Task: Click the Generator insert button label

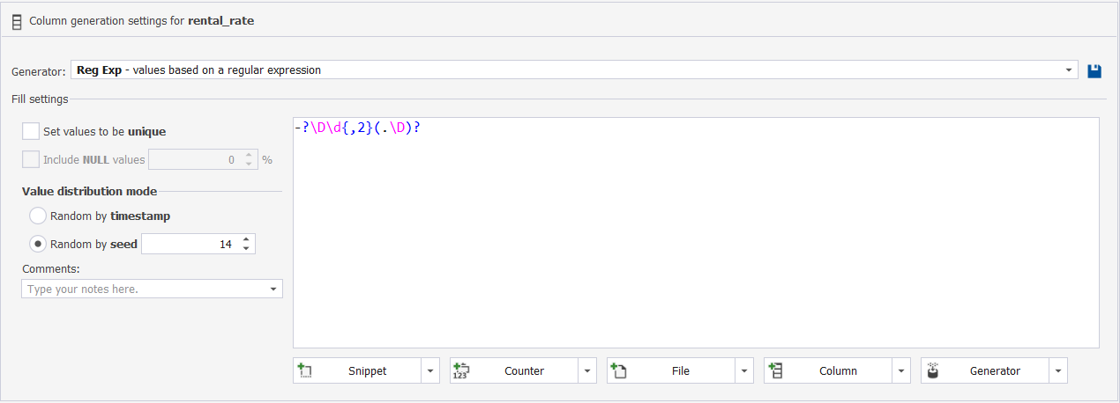Action: coord(995,371)
